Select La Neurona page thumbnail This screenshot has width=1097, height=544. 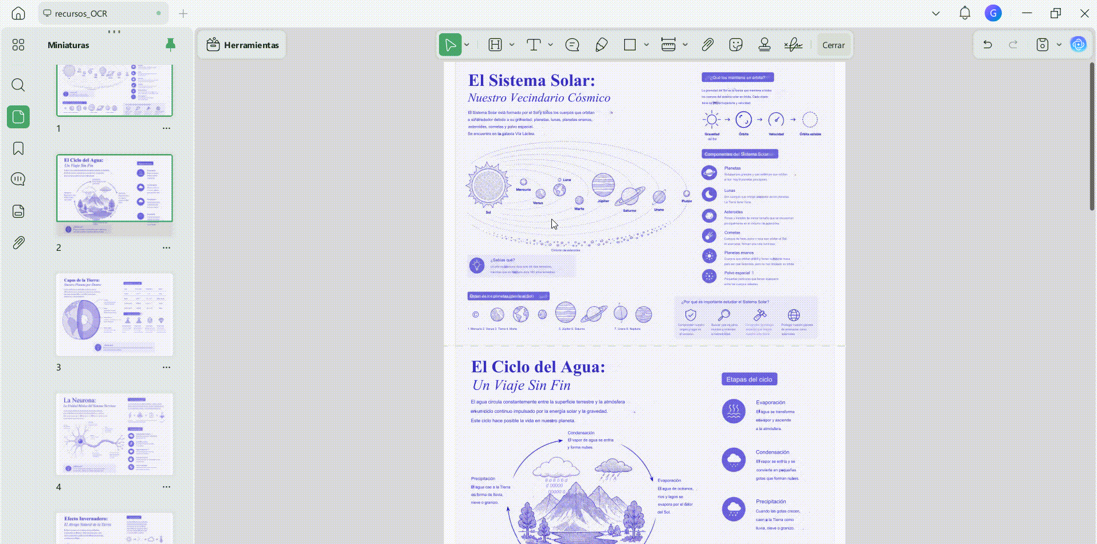(x=115, y=434)
